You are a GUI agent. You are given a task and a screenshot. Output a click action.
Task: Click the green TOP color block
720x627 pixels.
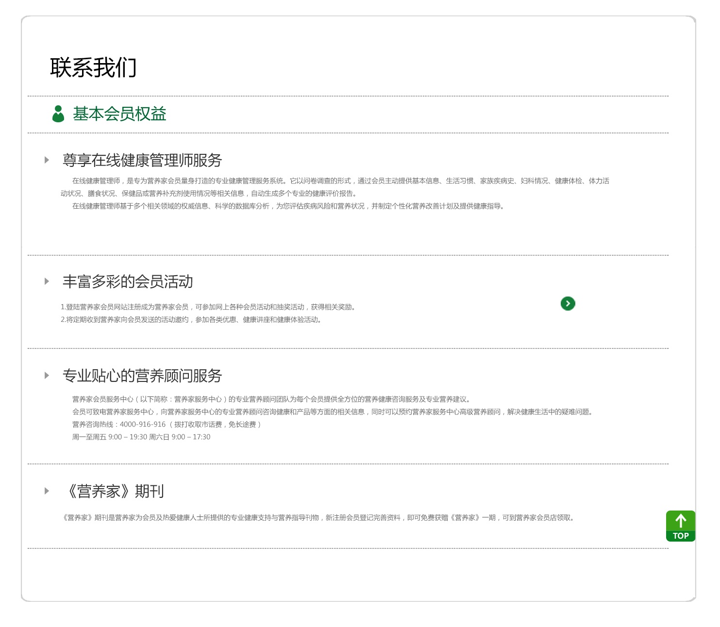(681, 536)
